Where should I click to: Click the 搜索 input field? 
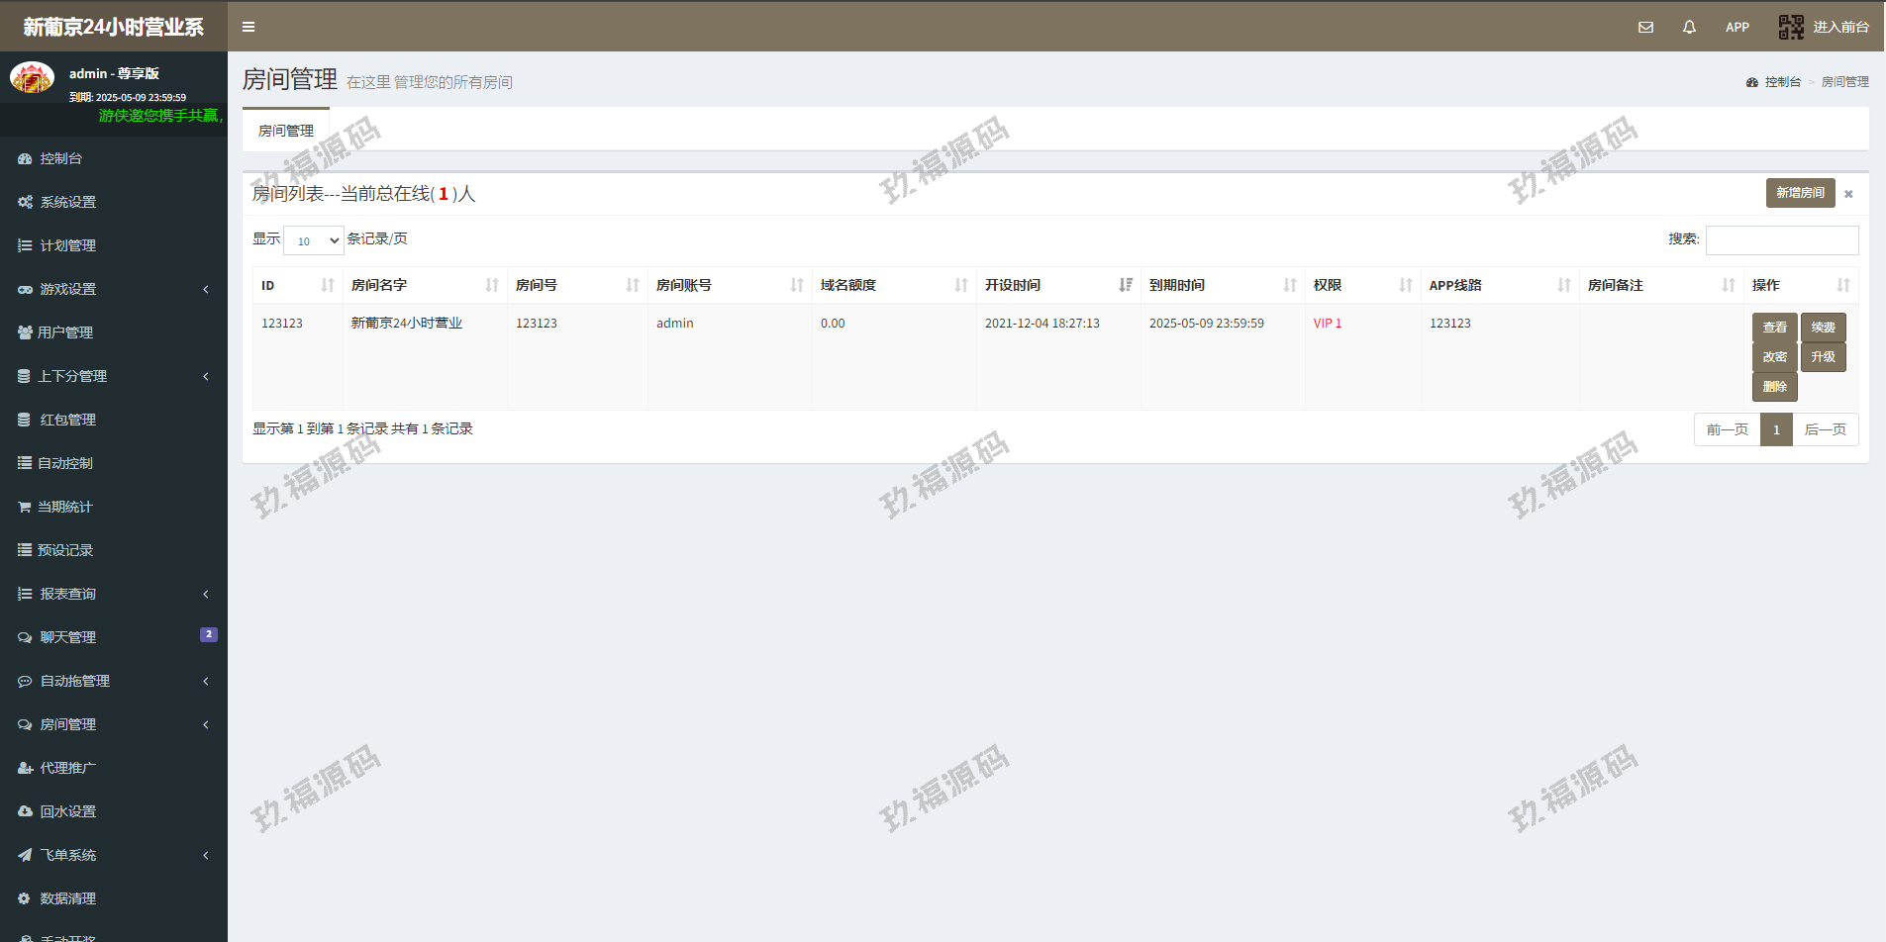1781,240
